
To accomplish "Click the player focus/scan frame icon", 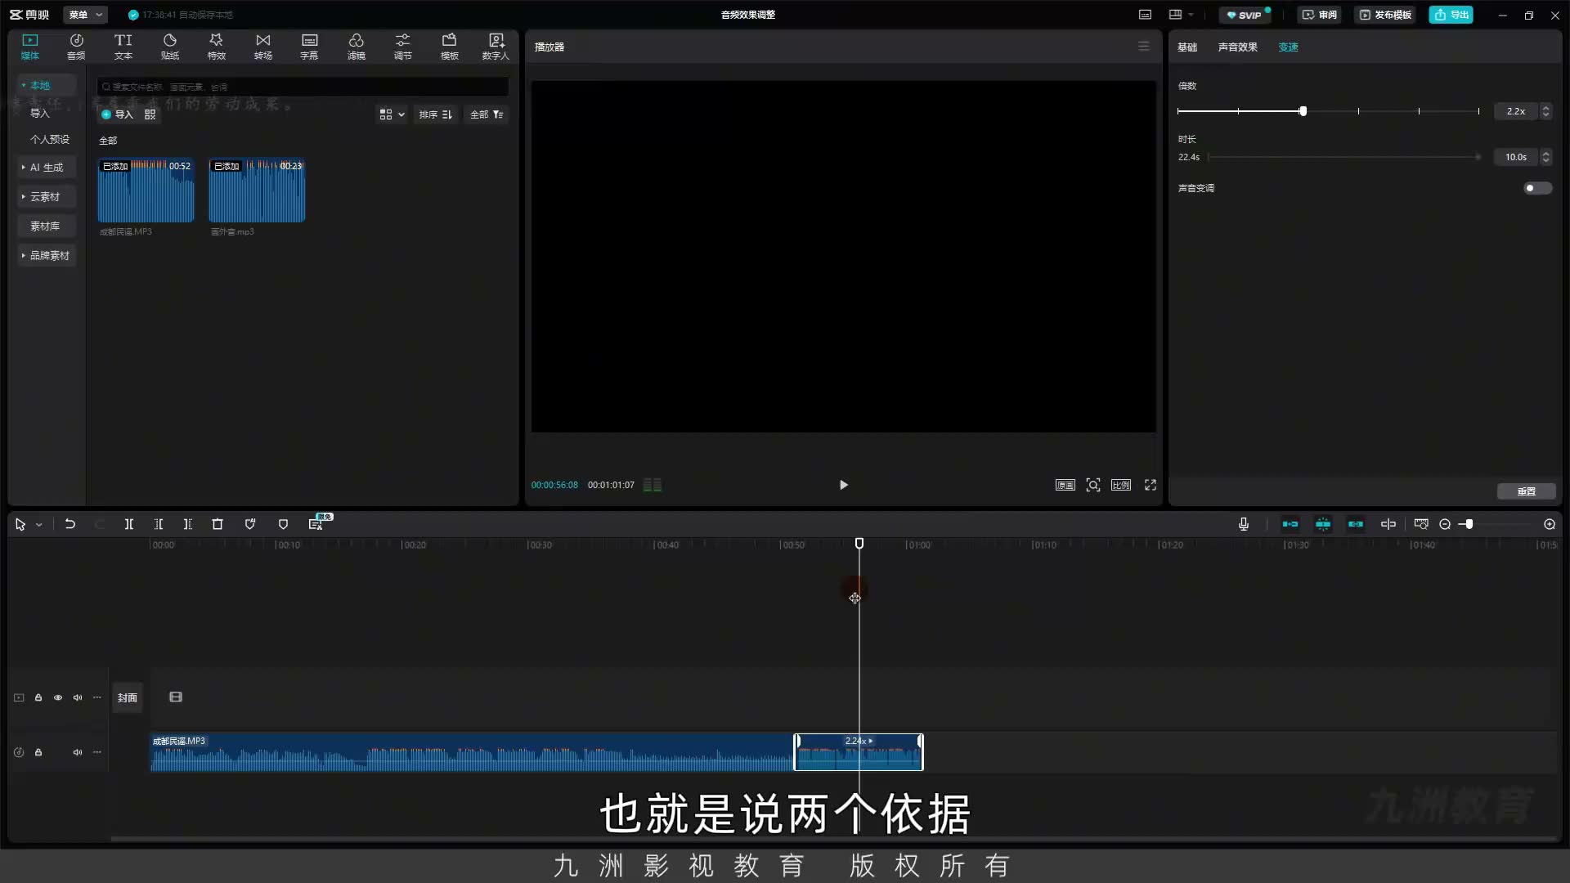I will pyautogui.click(x=1093, y=485).
